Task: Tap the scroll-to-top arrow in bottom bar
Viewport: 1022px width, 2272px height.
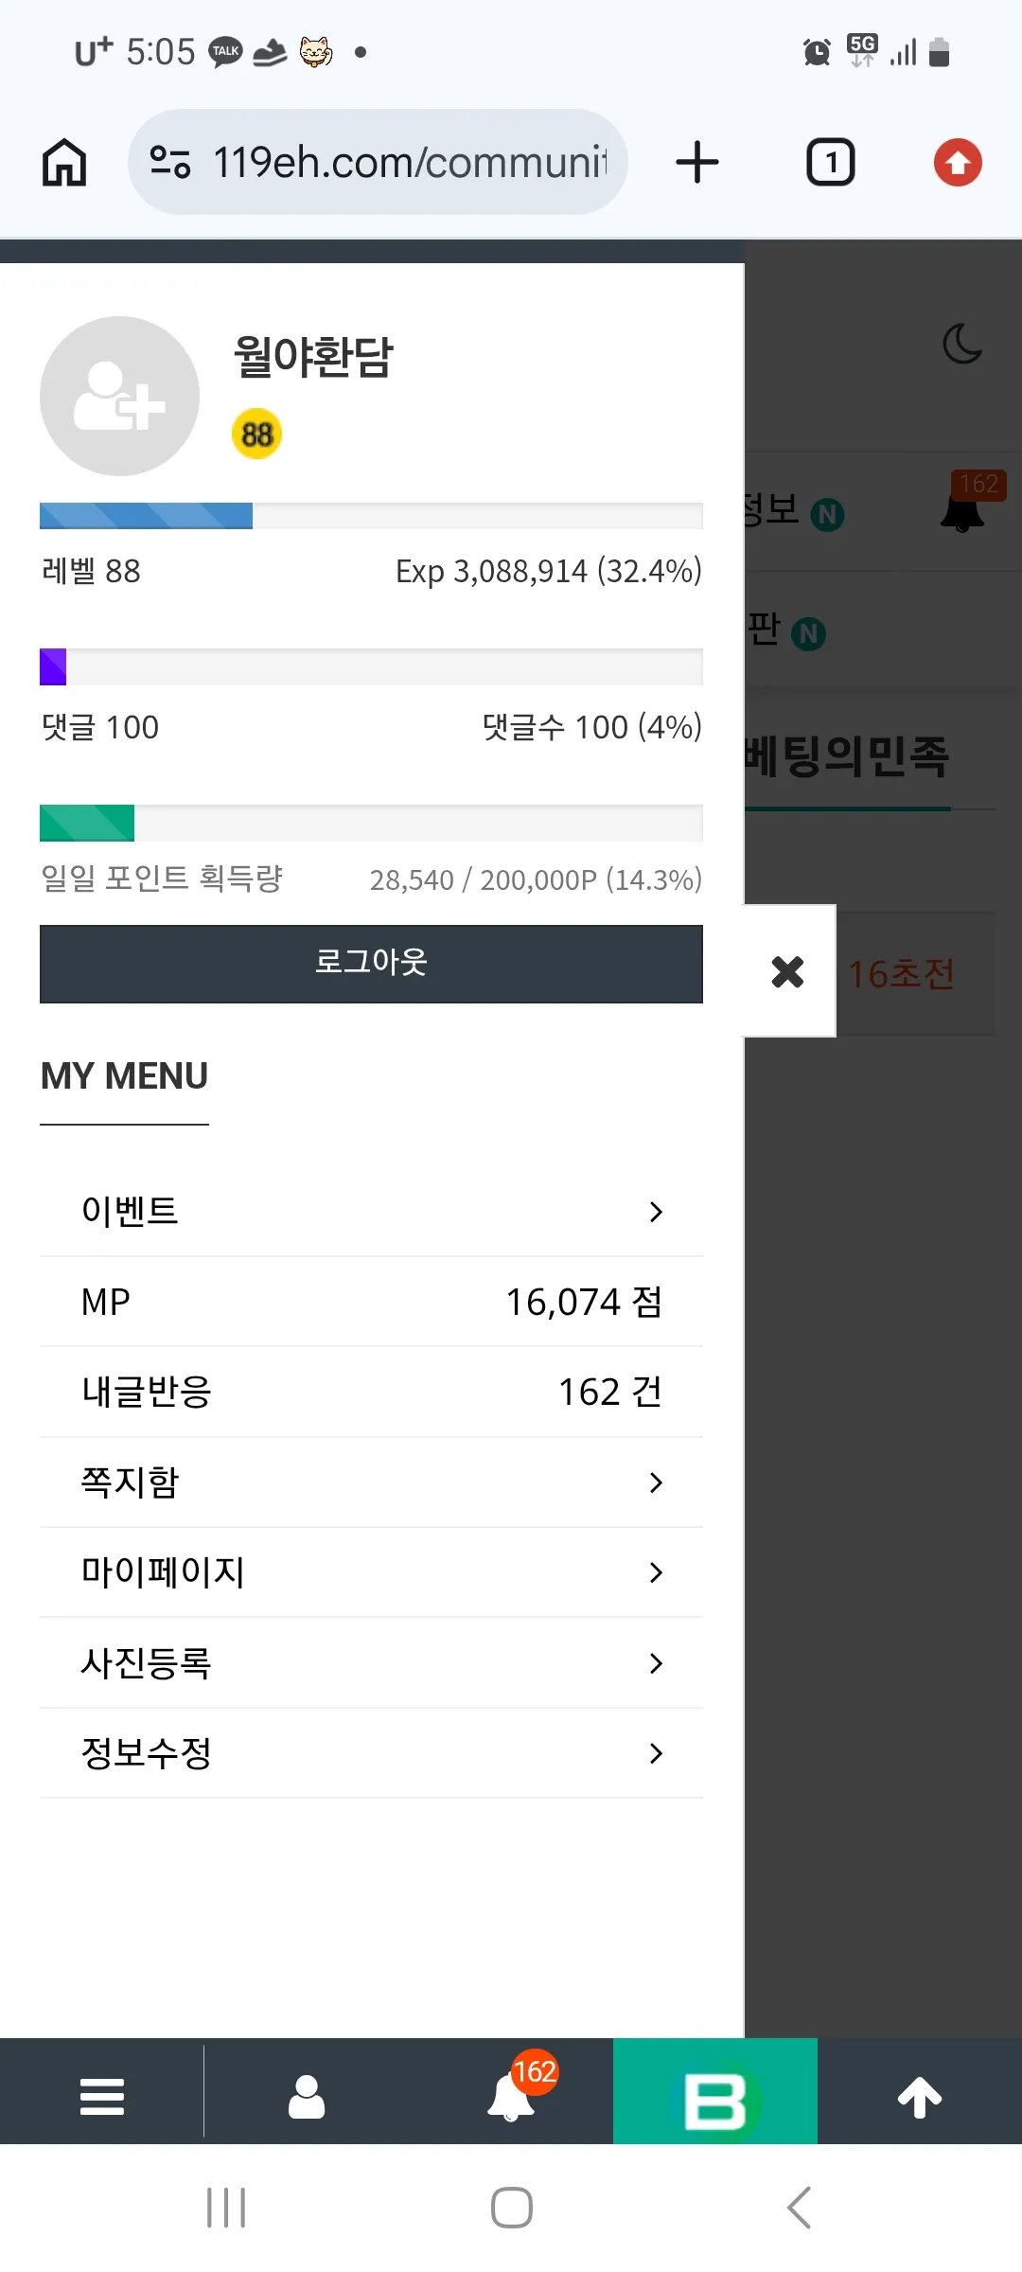Action: pos(920,2096)
